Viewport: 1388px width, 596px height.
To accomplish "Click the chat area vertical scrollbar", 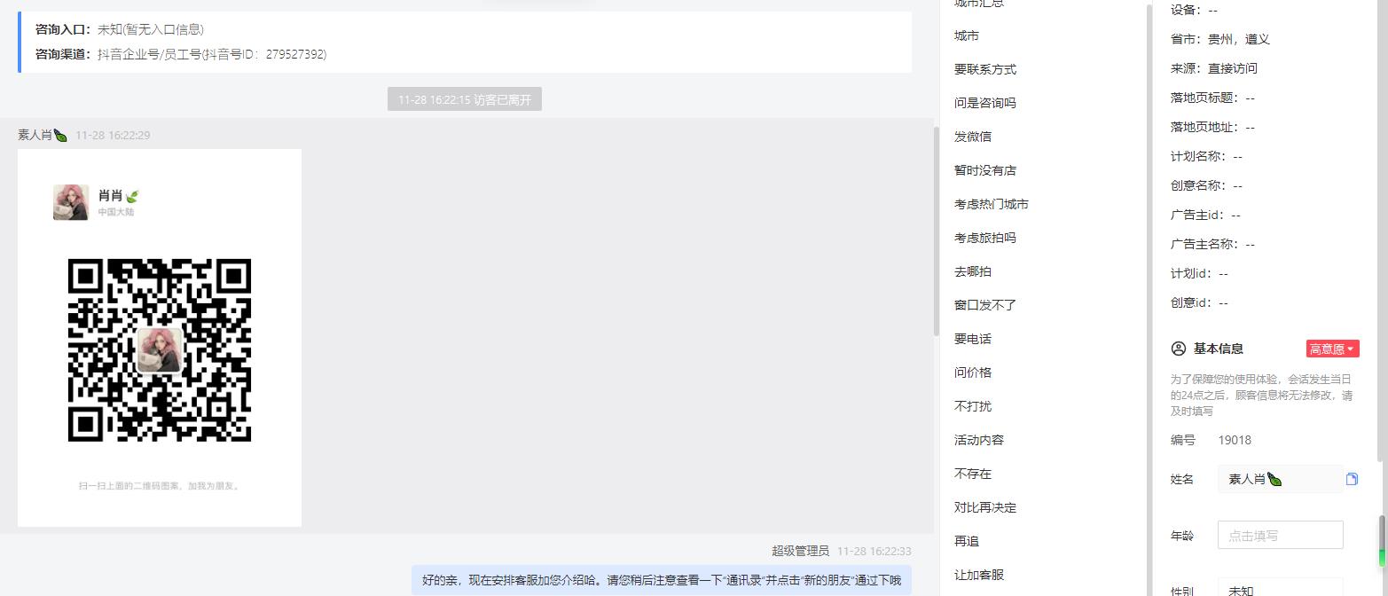I will (x=936, y=231).
